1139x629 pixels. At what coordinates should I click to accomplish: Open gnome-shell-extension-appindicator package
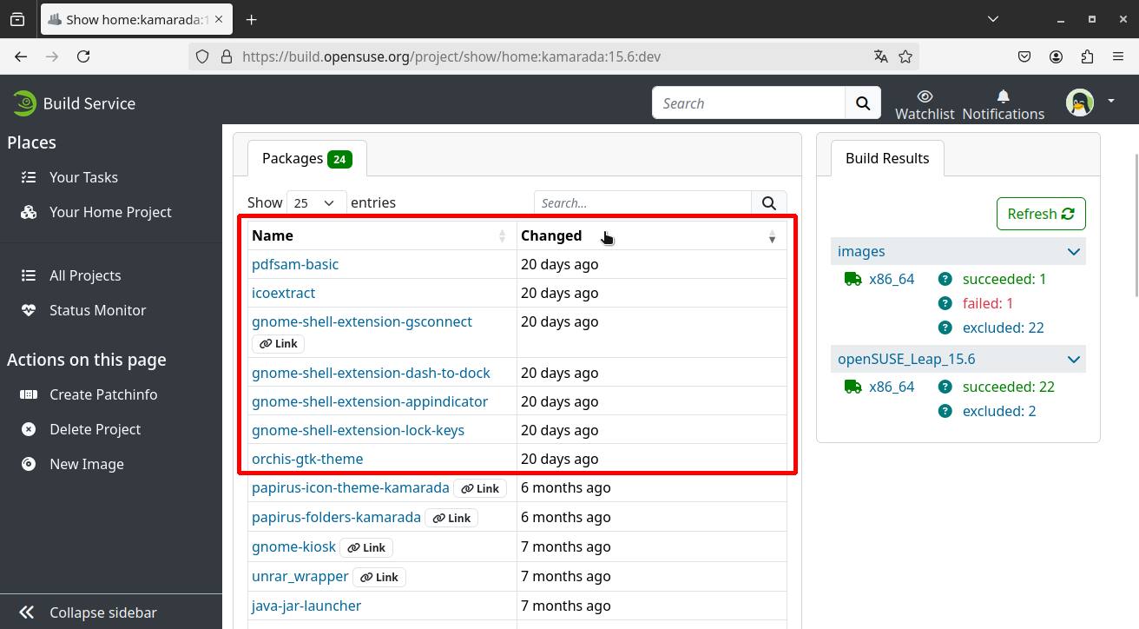click(x=370, y=401)
